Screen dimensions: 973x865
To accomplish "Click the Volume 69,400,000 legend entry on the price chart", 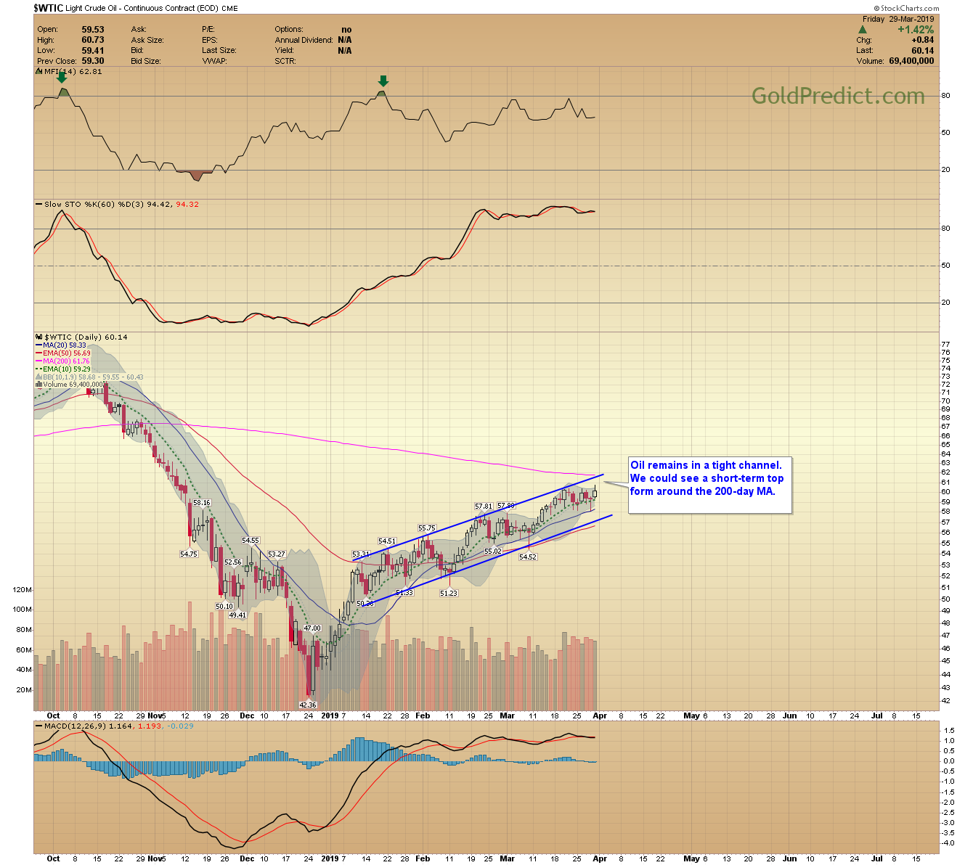I will (69, 385).
